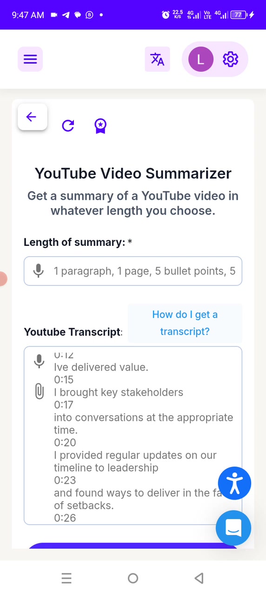Tap the microphone in Length of summary field
The width and height of the screenshot is (266, 596).
39,271
